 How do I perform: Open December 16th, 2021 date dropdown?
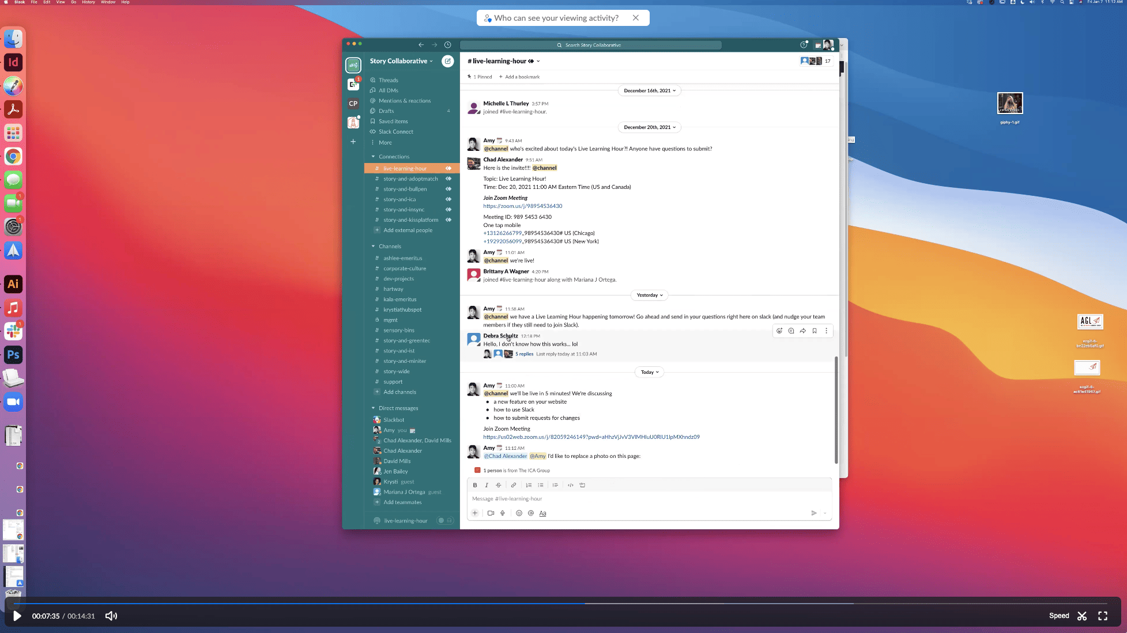coord(650,90)
